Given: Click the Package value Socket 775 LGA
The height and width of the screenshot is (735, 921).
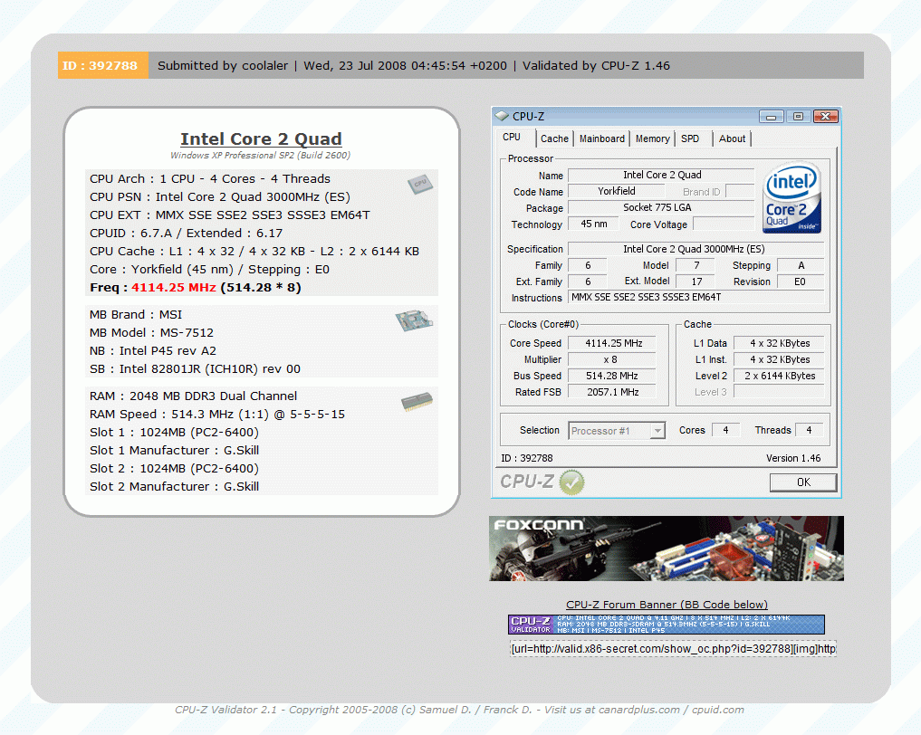Looking at the screenshot, I should 661,208.
